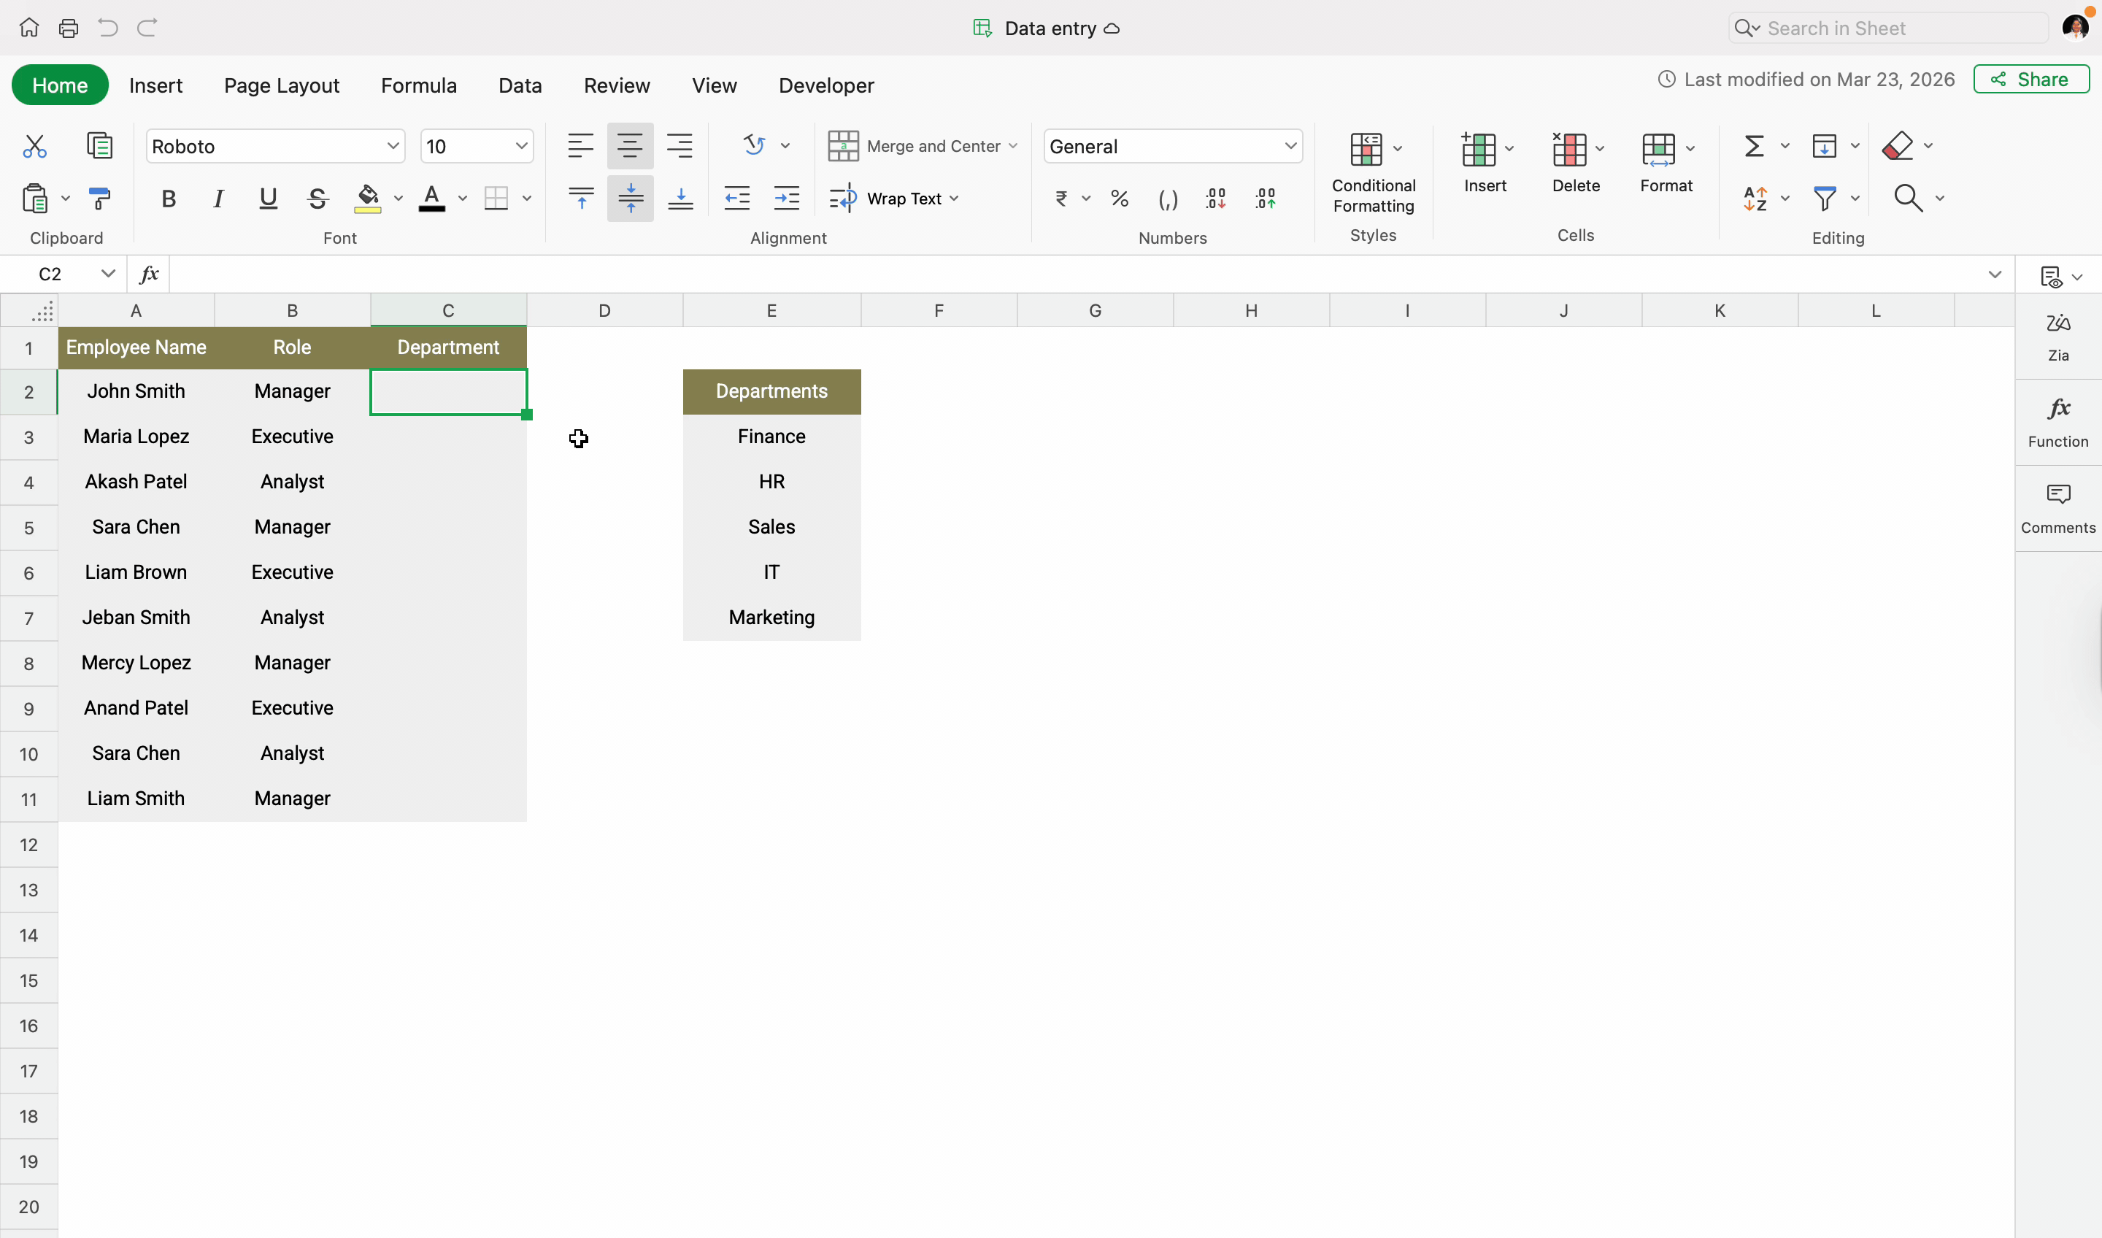This screenshot has height=1238, width=2102.
Task: Click the Filter funnel icon
Action: pos(1824,199)
